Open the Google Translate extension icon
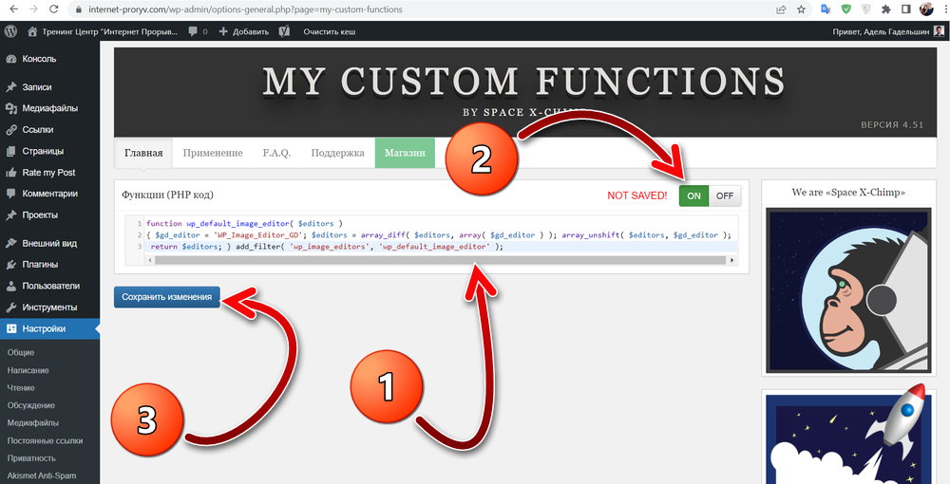This screenshot has height=484, width=950. pyautogui.click(x=826, y=9)
